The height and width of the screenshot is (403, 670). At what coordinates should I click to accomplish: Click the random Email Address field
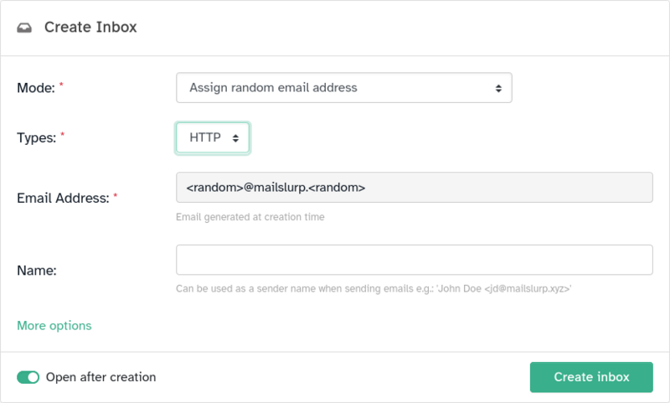414,188
